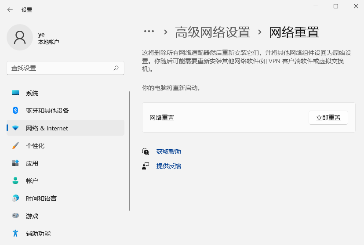Click the sidebar vertical scrollbar
The height and width of the screenshot is (245, 364).
[129, 151]
